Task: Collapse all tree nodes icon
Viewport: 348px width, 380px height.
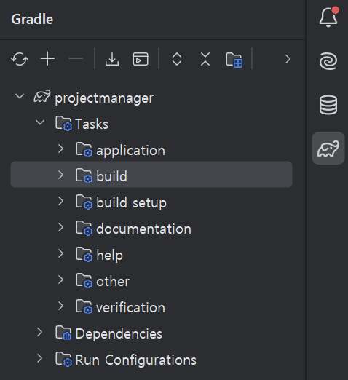Action: pyautogui.click(x=205, y=59)
